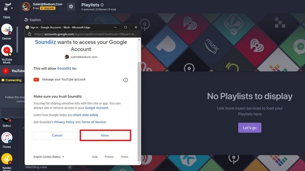Screen dimensions: 305x171
Task: Click the sidebar services scrollbar
Action: click(x=17, y=40)
